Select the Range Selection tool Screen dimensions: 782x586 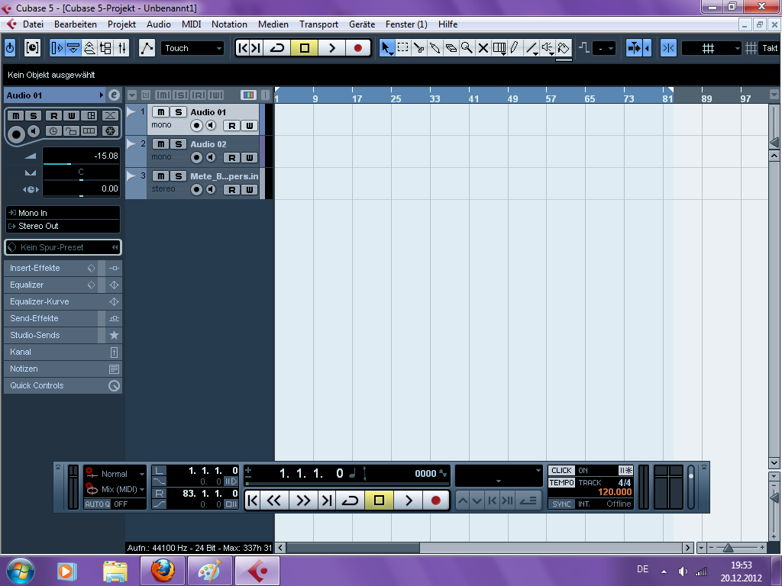click(403, 48)
